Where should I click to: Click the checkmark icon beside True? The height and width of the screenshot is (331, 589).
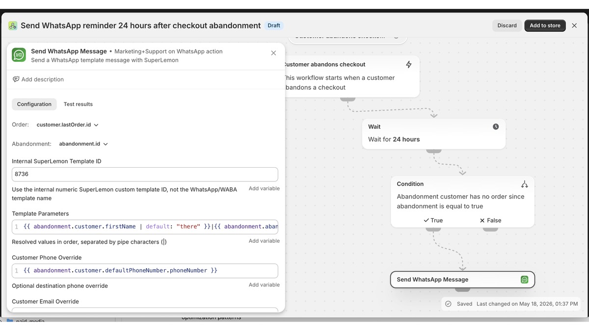coord(426,220)
